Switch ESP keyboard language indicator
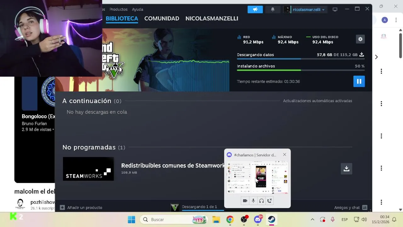 tap(344, 219)
